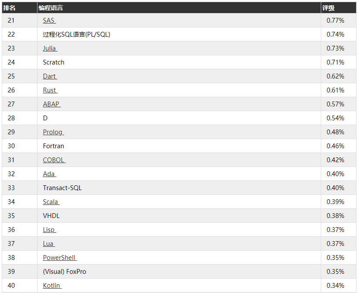Follow the PowerShell hyperlink
This screenshot has width=360, height=293.
tap(59, 258)
